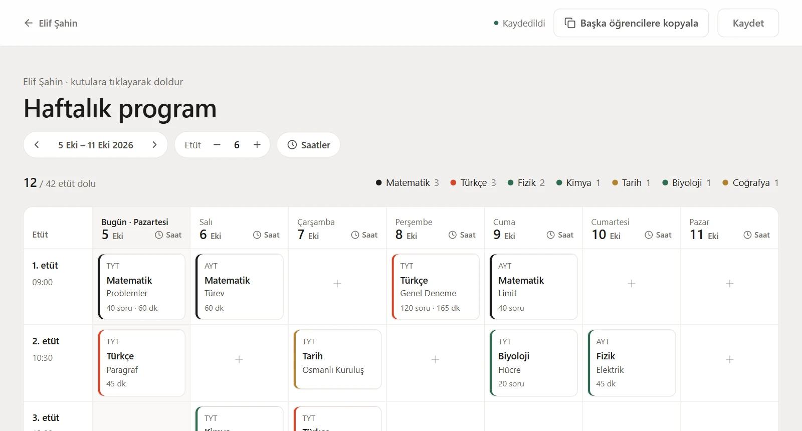This screenshot has width=802, height=431.
Task: Click Matematik 3 legend entry
Action: point(408,183)
